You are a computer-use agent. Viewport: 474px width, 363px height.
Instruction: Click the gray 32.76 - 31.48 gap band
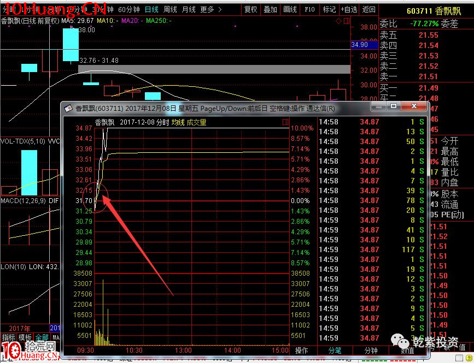click(214, 69)
